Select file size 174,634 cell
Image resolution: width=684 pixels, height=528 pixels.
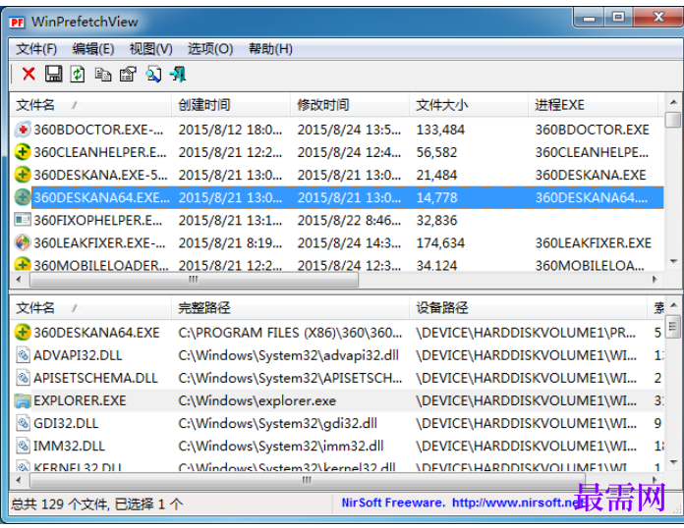pos(440,243)
